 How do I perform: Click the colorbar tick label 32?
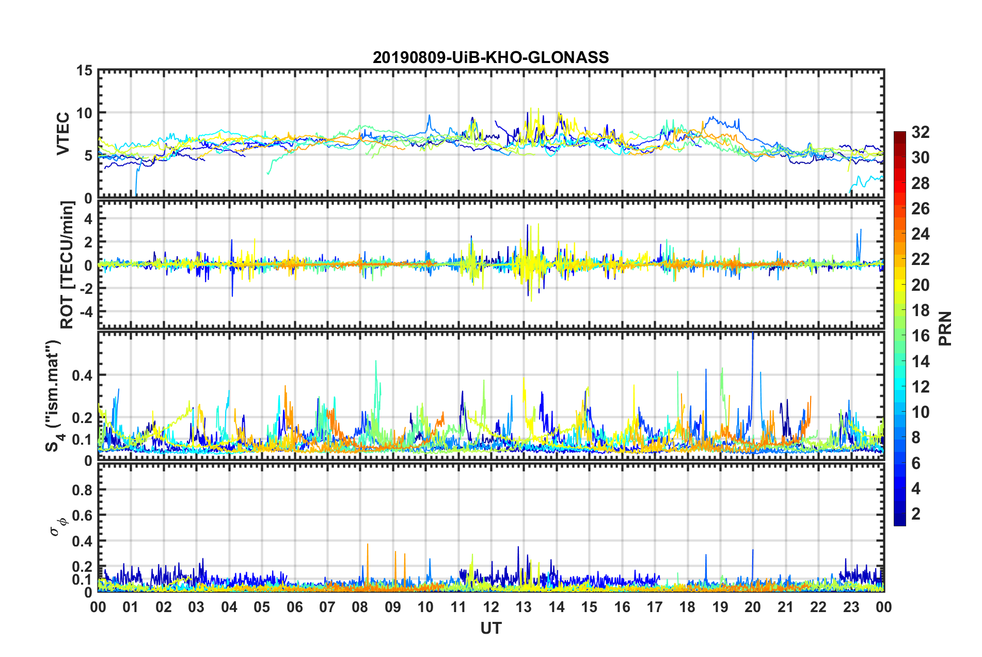[920, 132]
